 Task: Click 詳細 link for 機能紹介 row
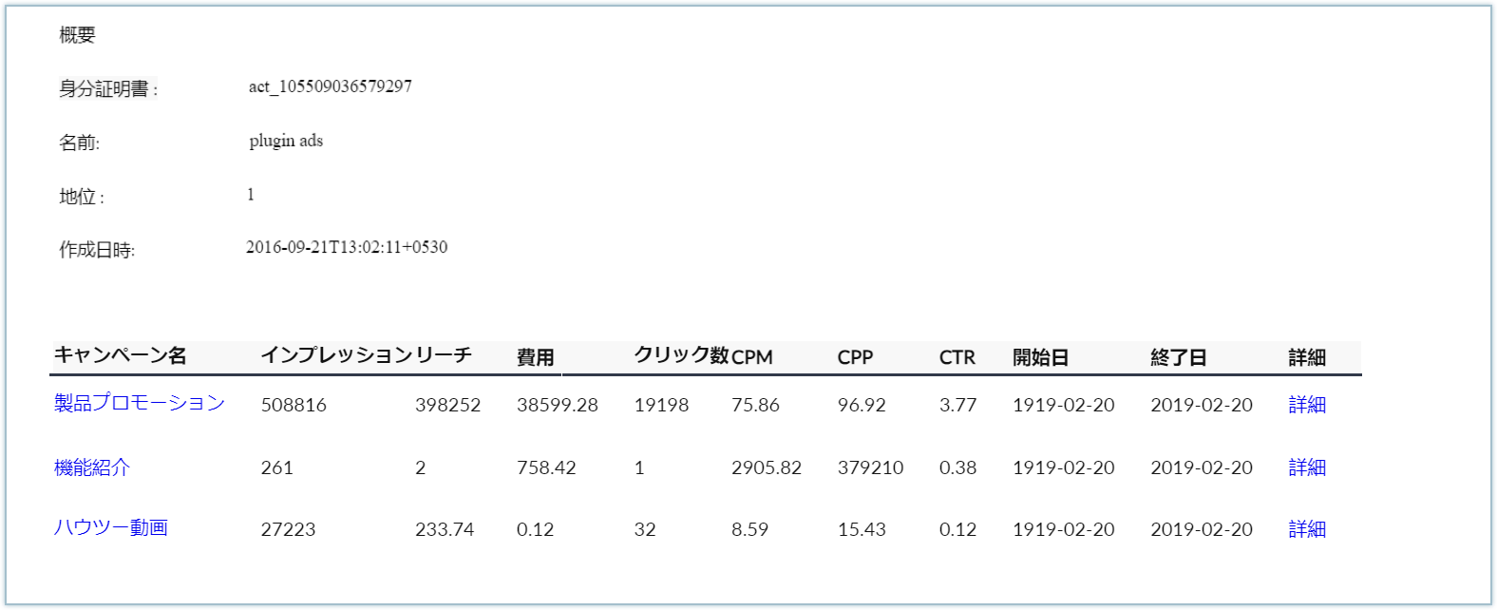(x=1307, y=467)
